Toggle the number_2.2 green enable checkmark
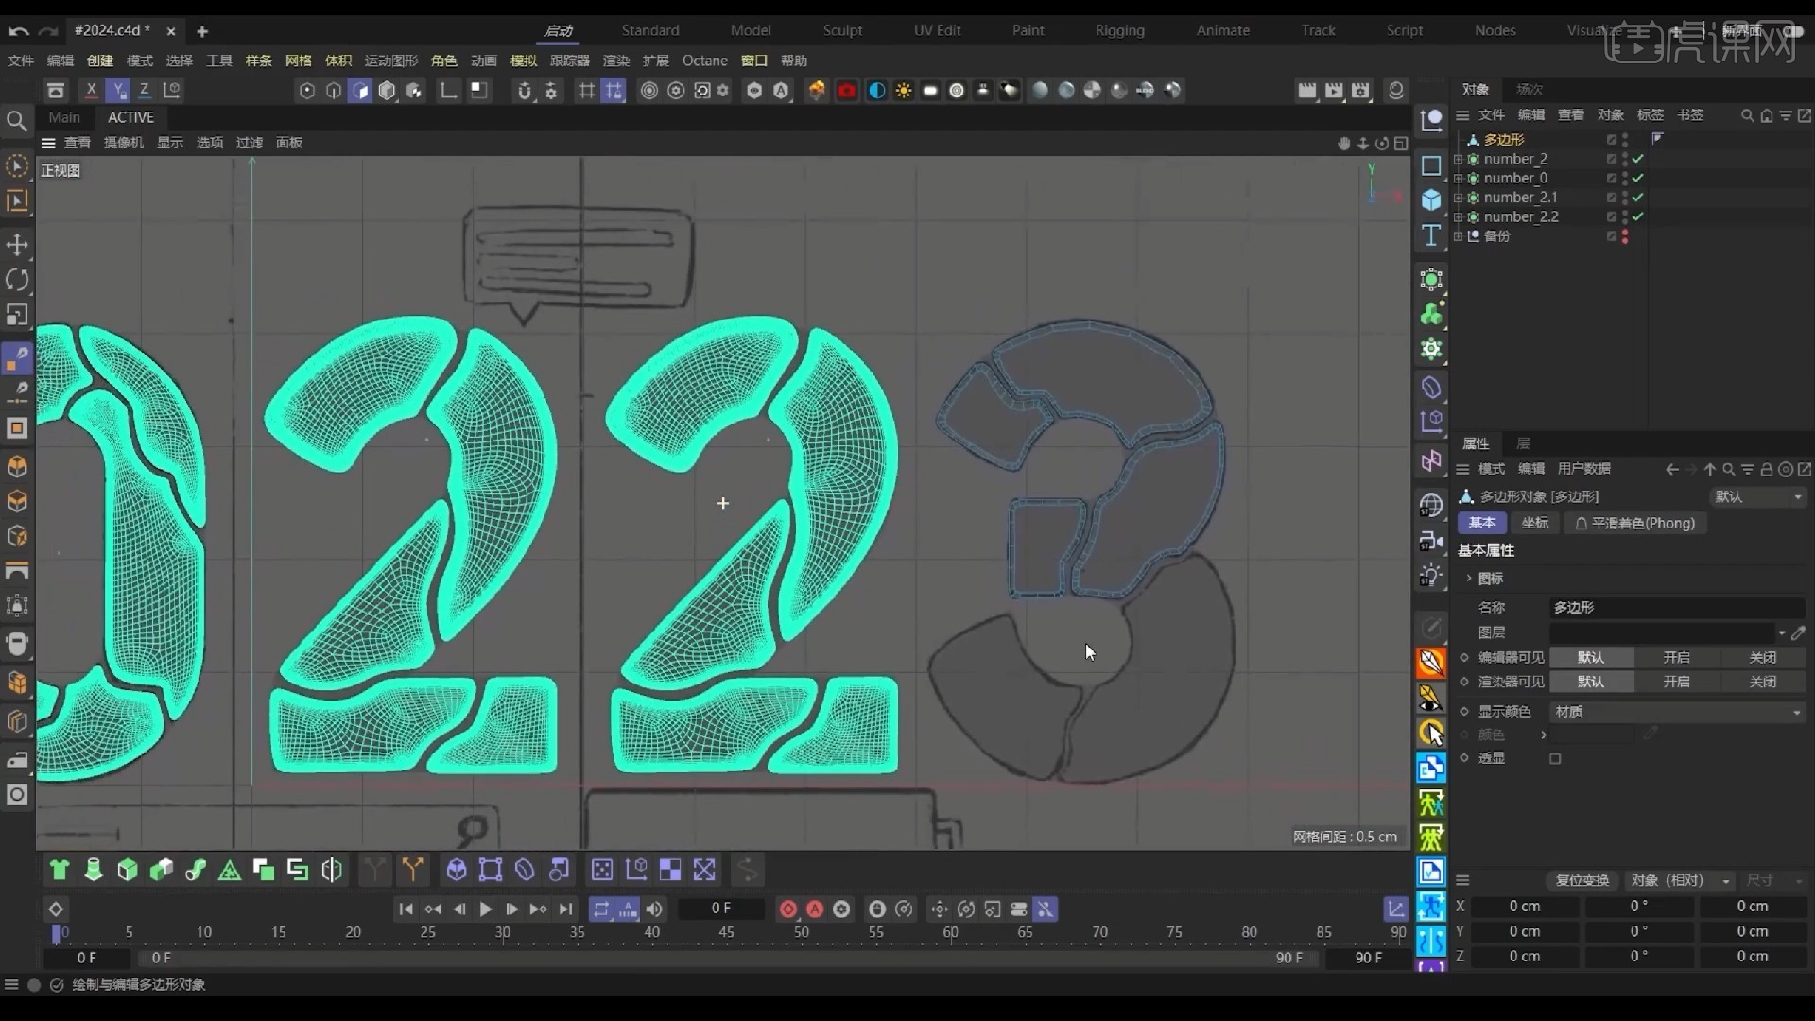This screenshot has width=1815, height=1021. click(x=1637, y=217)
